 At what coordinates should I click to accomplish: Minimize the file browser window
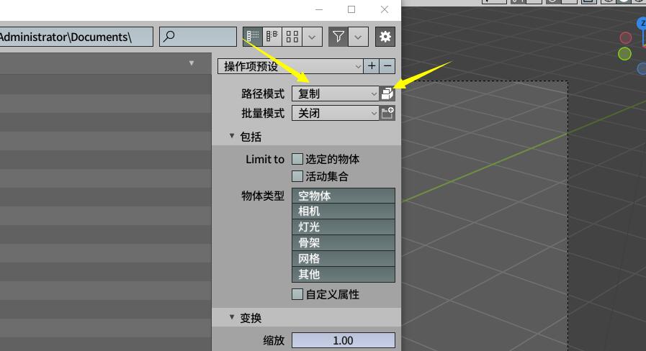pyautogui.click(x=319, y=9)
